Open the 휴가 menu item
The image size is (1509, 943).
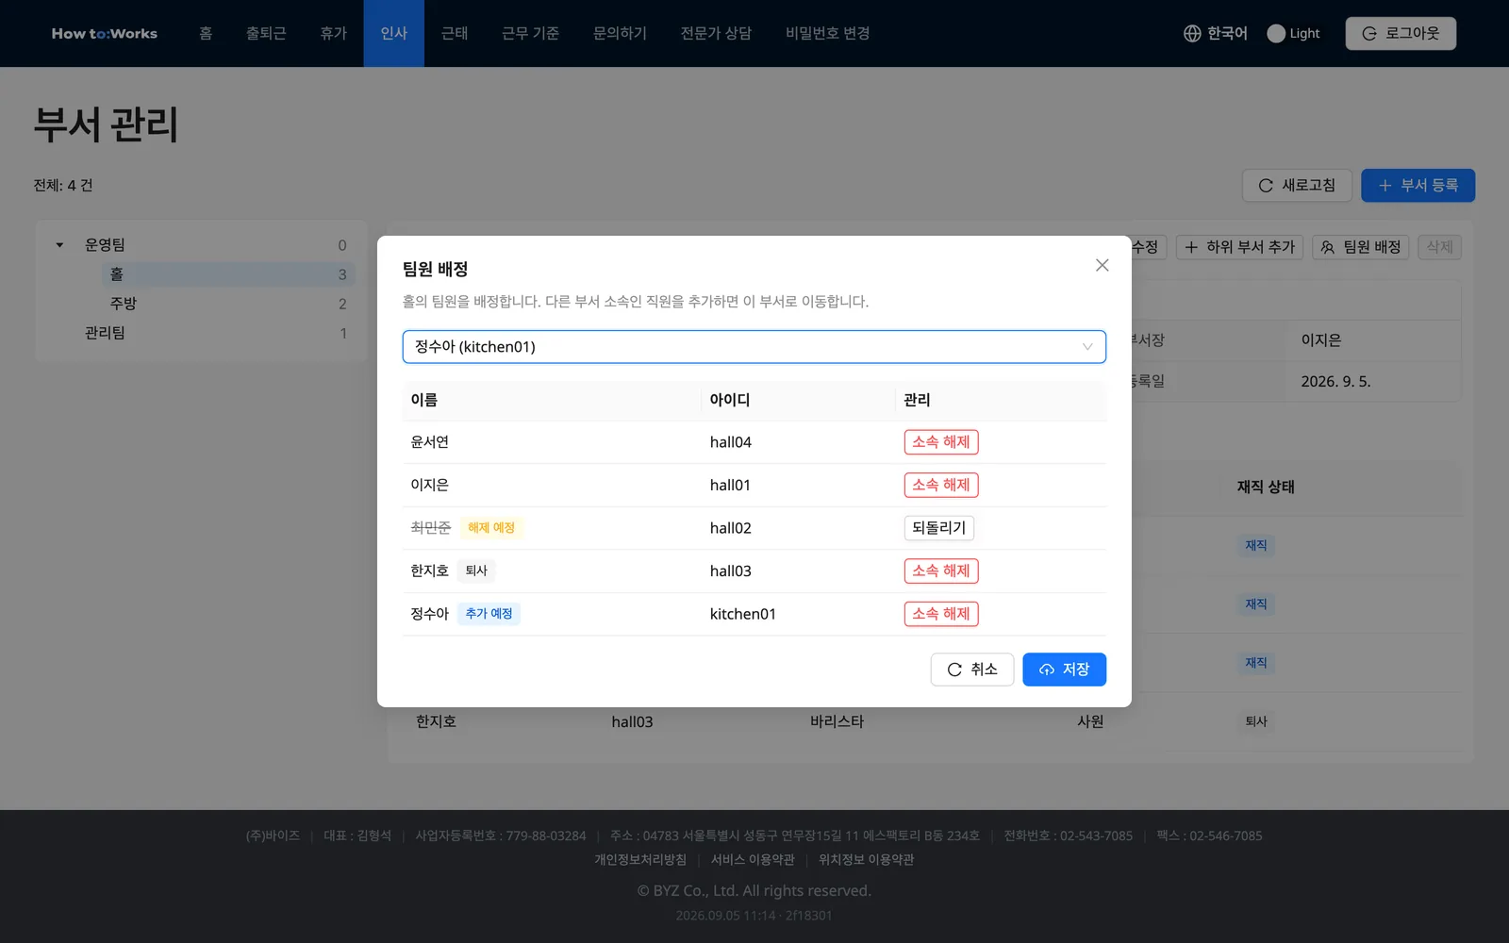tap(334, 33)
